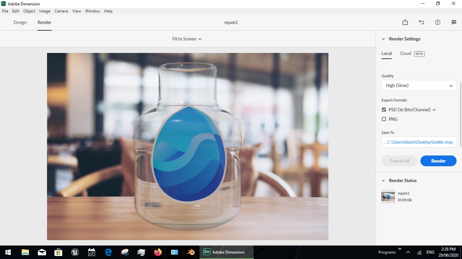Select the Render tab
The height and width of the screenshot is (259, 462).
[x=44, y=22]
